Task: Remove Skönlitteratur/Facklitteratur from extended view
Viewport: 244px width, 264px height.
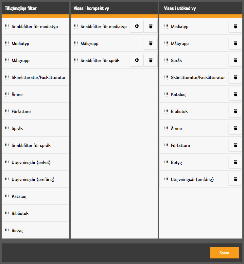Action: (x=235, y=77)
